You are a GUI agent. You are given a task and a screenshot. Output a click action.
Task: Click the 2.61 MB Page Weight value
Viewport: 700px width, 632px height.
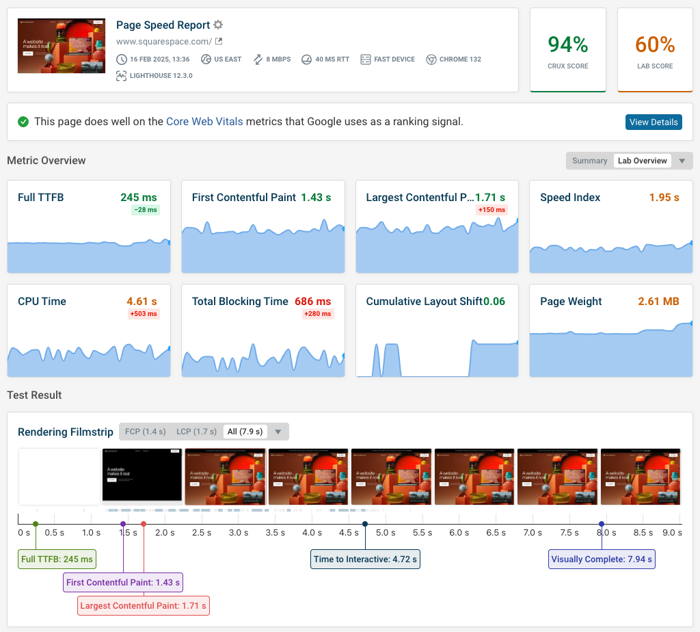pos(658,302)
